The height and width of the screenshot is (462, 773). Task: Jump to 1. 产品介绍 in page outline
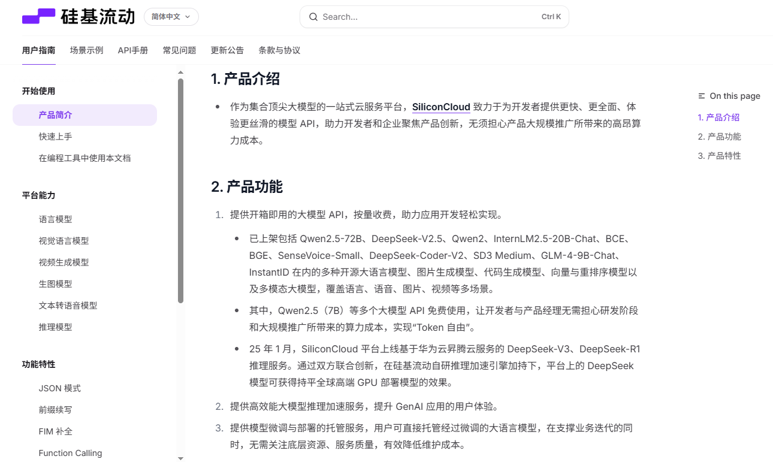pos(718,117)
